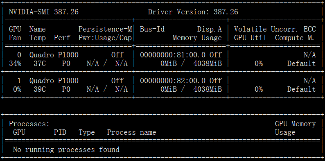Click the Driver Version: 387.26 text
This screenshot has width=325, height=161.
point(193,12)
